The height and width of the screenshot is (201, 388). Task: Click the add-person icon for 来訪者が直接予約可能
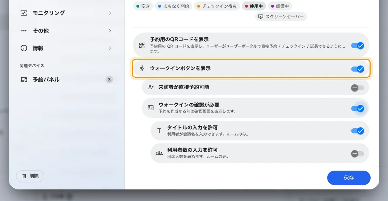[x=151, y=87]
